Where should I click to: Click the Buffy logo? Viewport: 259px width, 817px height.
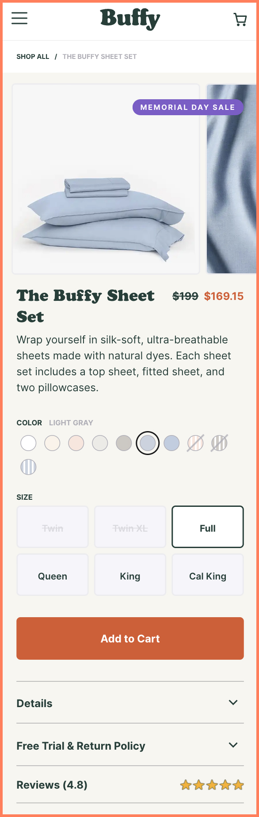(129, 19)
